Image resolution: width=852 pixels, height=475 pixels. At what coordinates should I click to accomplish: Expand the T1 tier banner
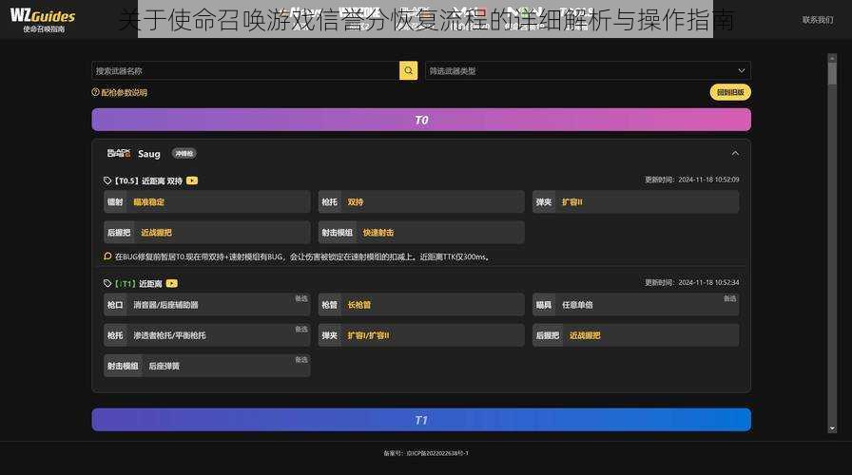tap(421, 420)
